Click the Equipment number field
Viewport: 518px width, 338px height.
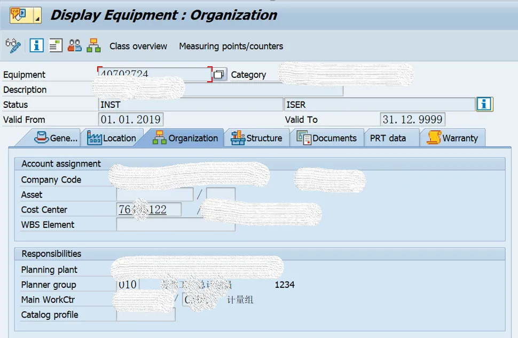point(155,74)
